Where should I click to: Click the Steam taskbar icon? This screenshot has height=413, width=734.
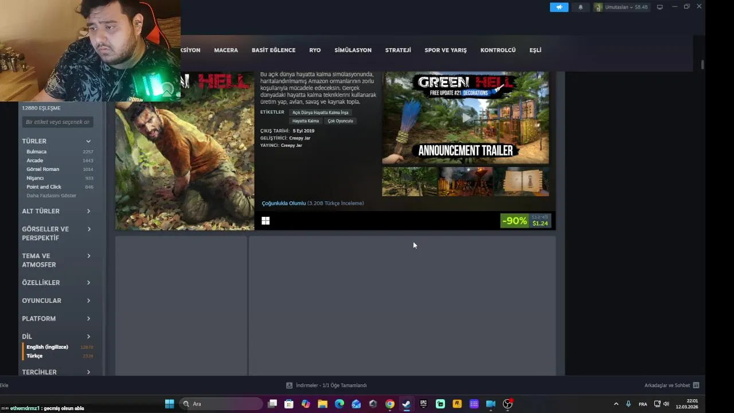[x=407, y=404]
